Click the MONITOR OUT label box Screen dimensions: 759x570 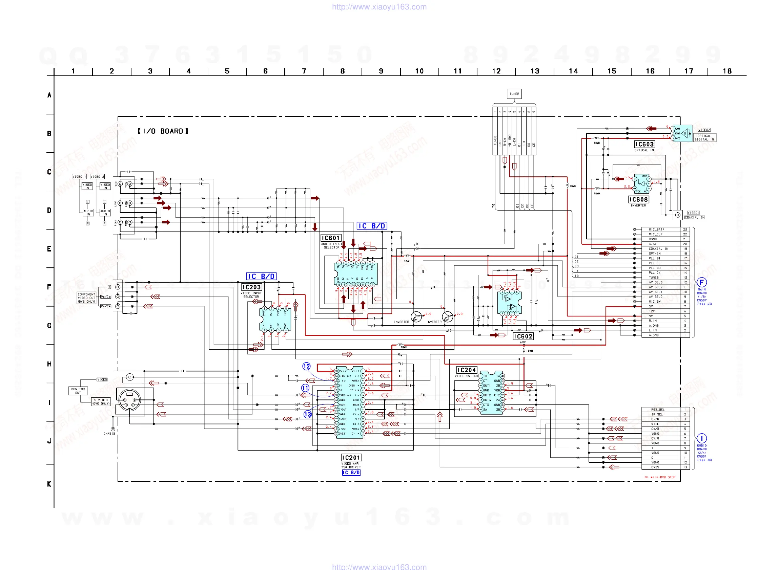pyautogui.click(x=78, y=390)
